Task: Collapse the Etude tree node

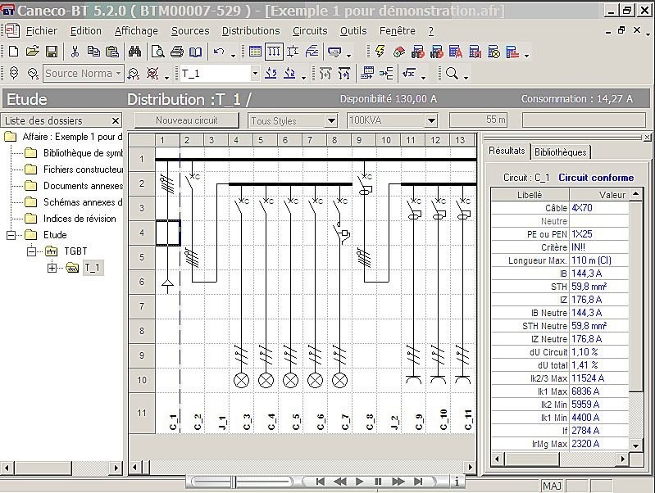Action: tap(11, 235)
